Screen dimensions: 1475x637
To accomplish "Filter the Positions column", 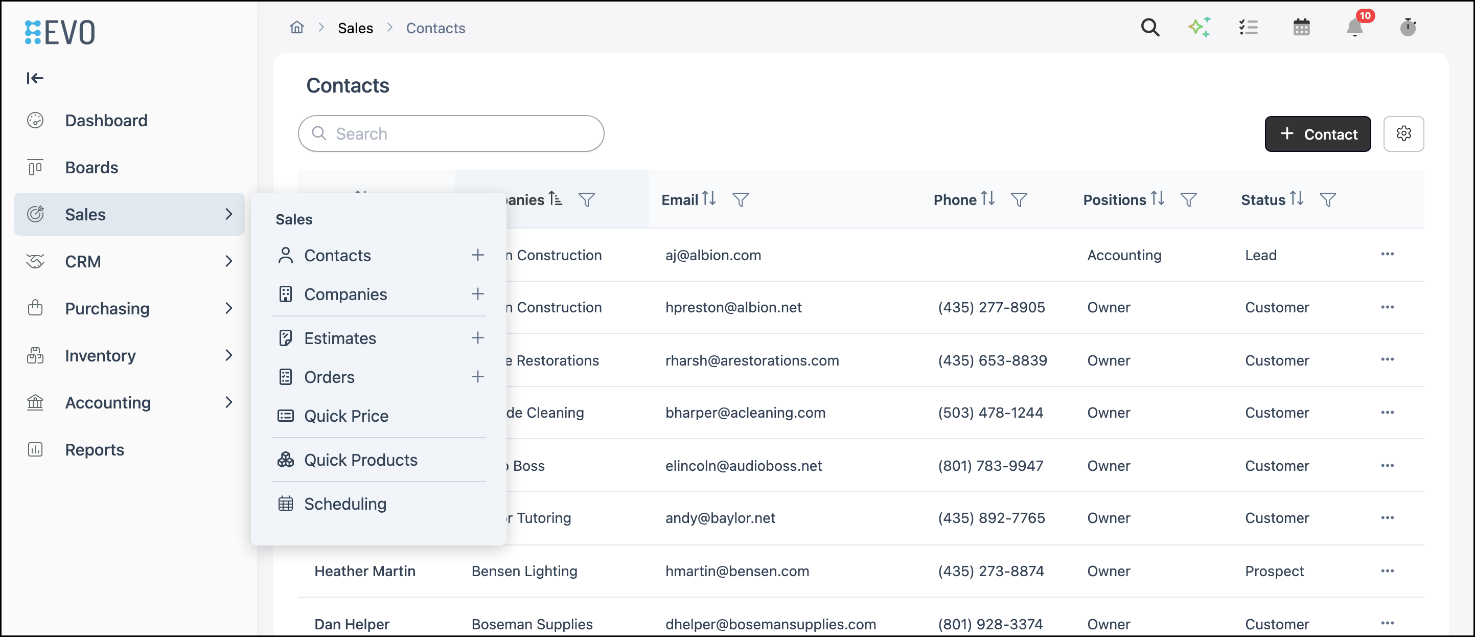I will pyautogui.click(x=1188, y=199).
